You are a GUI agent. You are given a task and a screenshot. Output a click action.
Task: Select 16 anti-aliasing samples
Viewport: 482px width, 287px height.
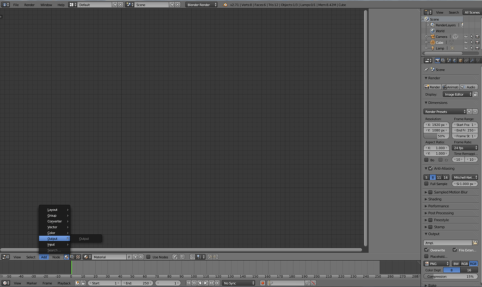[x=446, y=177]
